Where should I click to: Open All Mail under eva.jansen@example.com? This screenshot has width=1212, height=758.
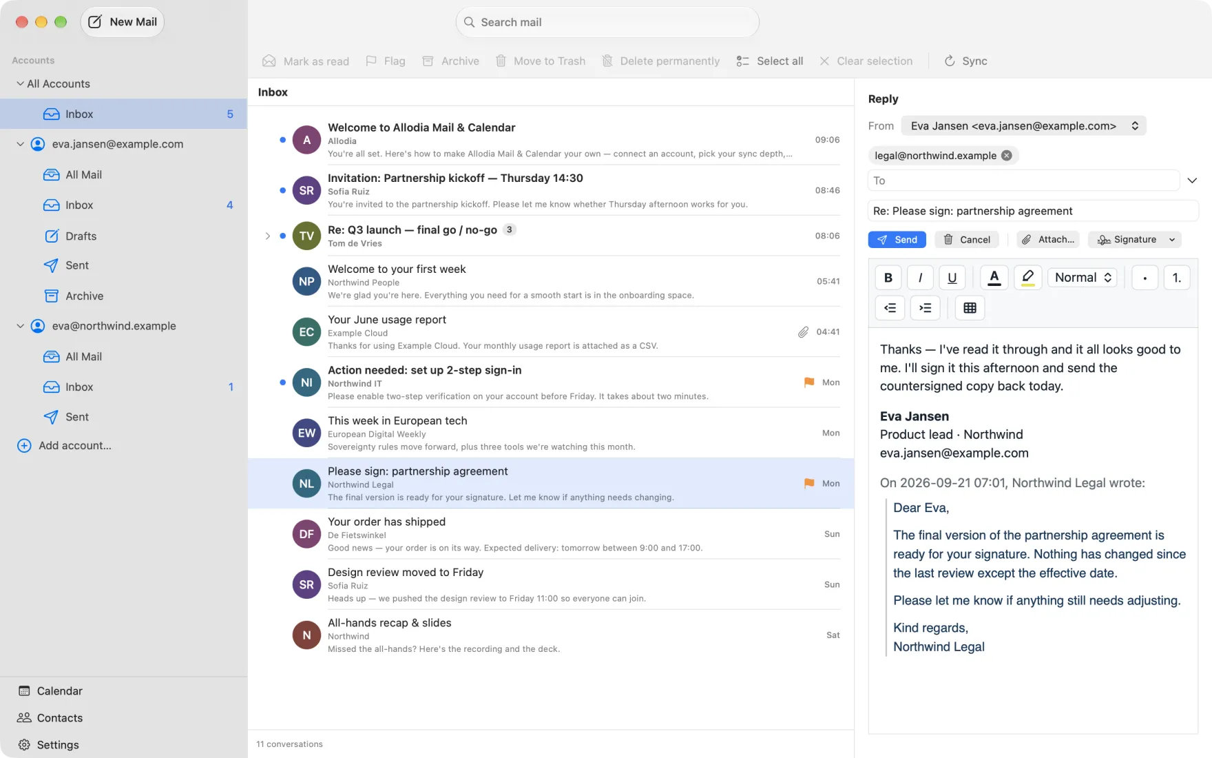pos(124,174)
